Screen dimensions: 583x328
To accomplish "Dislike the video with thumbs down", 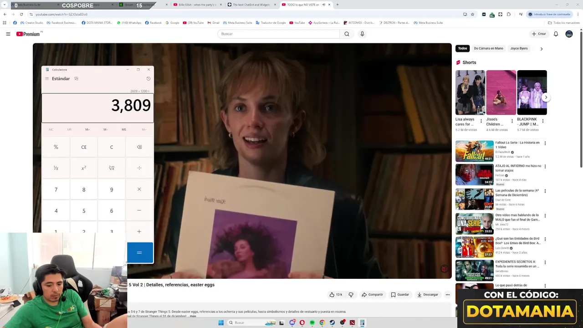I will pyautogui.click(x=351, y=295).
